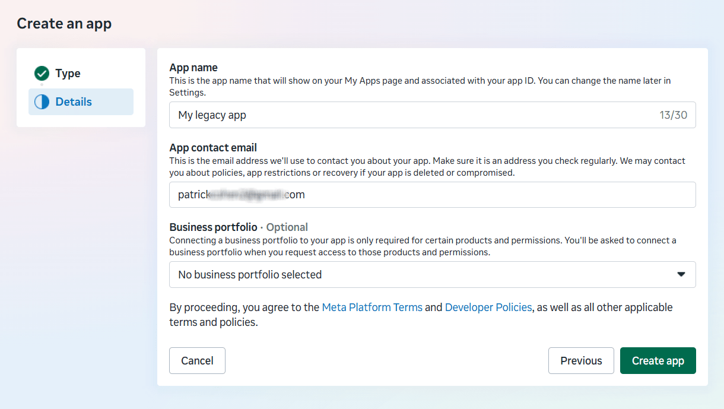
Task: Click the Cancel button
Action: pos(197,361)
